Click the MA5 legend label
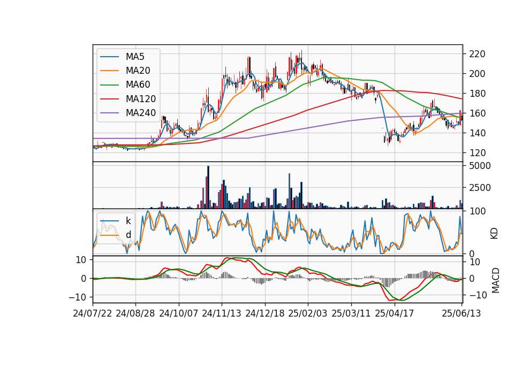514x369 pixels. [x=135, y=57]
